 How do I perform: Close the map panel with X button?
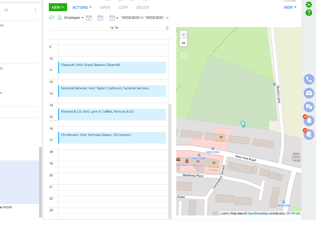(x=184, y=55)
